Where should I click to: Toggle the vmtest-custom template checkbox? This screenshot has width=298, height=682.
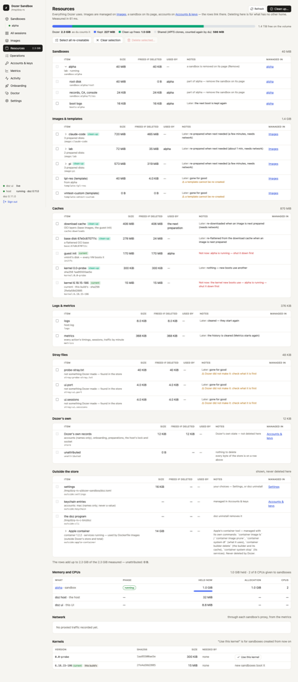[57, 193]
